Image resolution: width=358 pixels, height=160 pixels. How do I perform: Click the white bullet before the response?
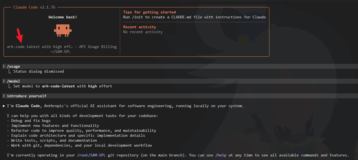(x=3, y=106)
